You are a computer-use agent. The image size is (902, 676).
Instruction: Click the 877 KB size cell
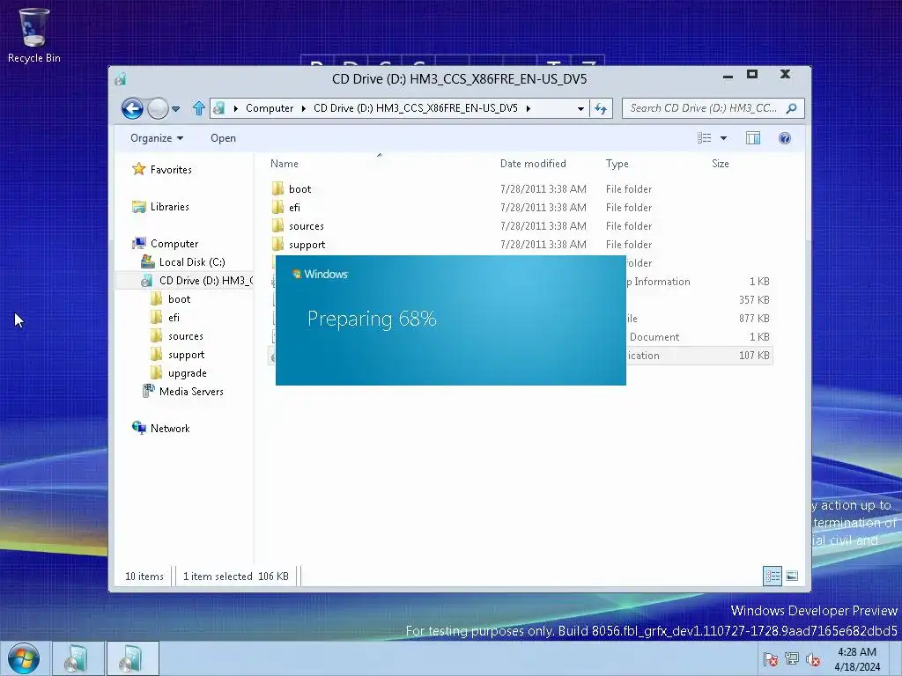(754, 319)
